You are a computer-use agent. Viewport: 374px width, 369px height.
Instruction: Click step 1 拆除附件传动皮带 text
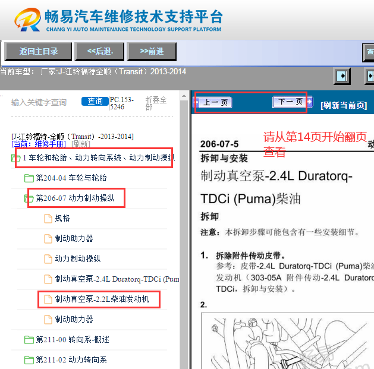pos(250,256)
